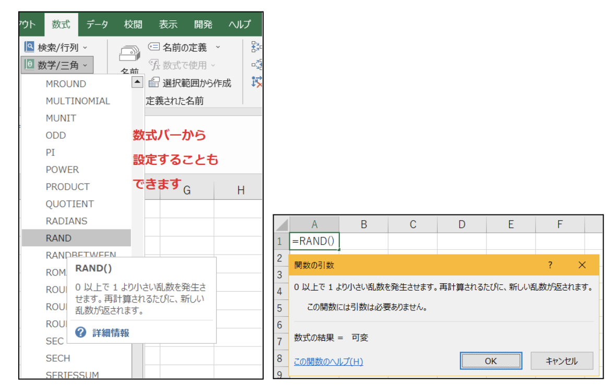Click the 検索/行列 magnifier icon

(29, 46)
